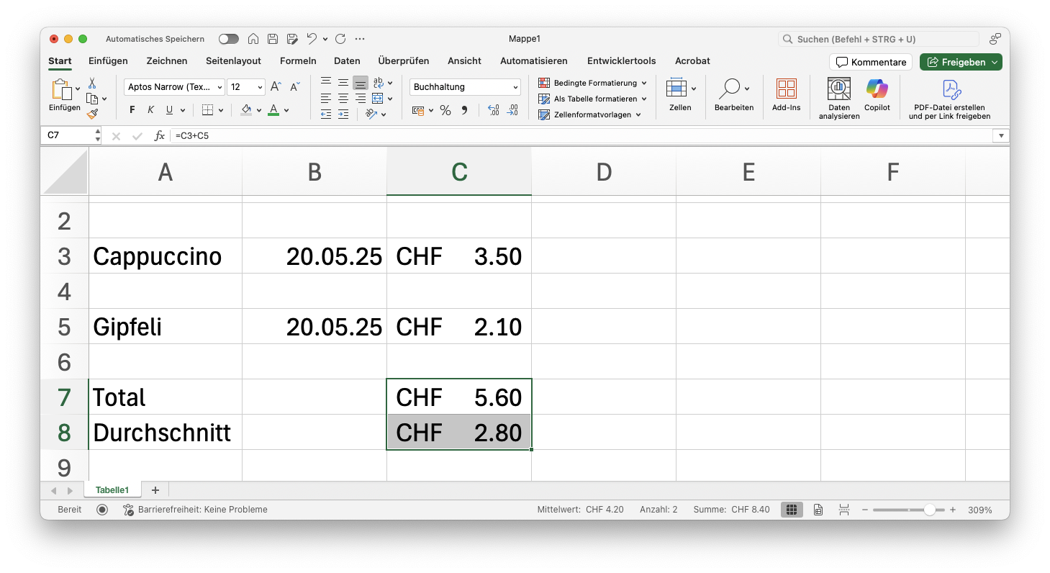Toggle bold formatting with the F button

[132, 110]
